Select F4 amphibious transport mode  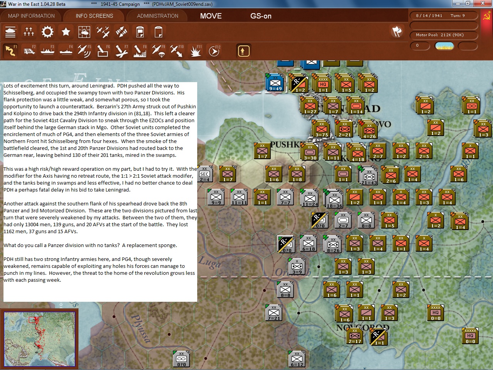tap(66, 51)
